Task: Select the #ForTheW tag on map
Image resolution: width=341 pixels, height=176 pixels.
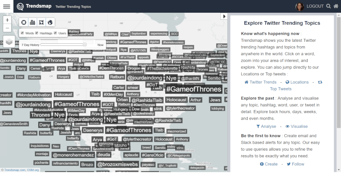Action: [x=127, y=57]
